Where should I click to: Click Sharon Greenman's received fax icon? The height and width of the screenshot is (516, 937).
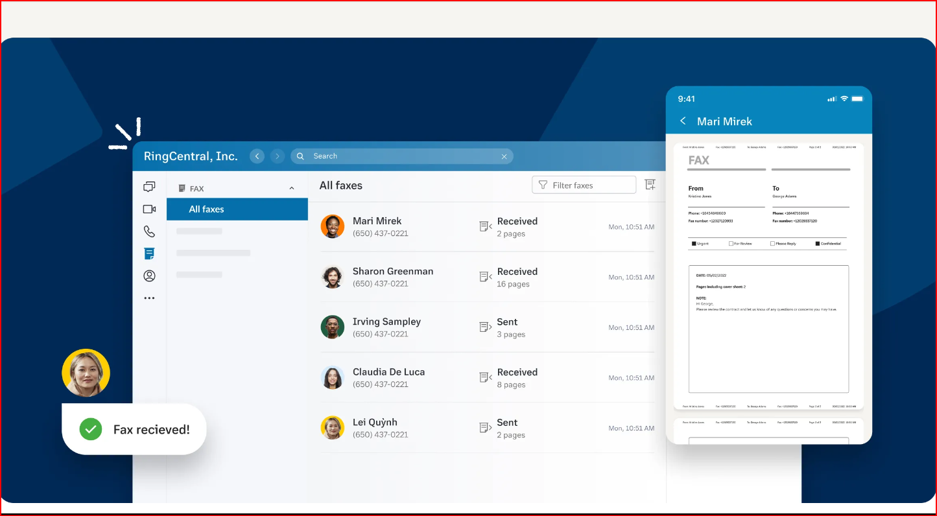(485, 277)
